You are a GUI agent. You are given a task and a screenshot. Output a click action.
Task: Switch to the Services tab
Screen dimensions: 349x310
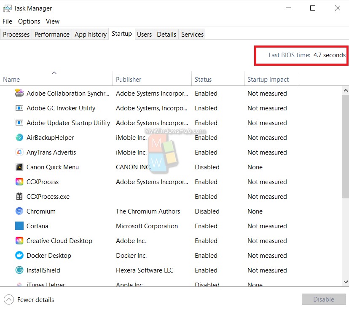(192, 35)
